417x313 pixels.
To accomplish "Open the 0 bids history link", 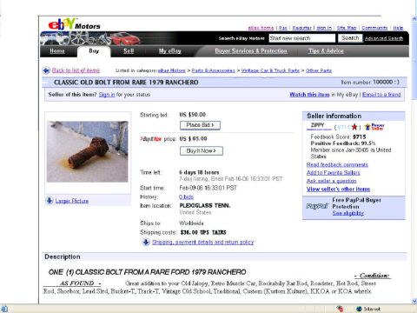I will click(186, 197).
